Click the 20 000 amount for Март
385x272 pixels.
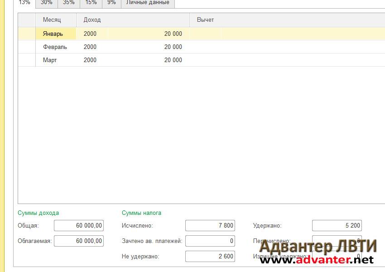[149, 60]
